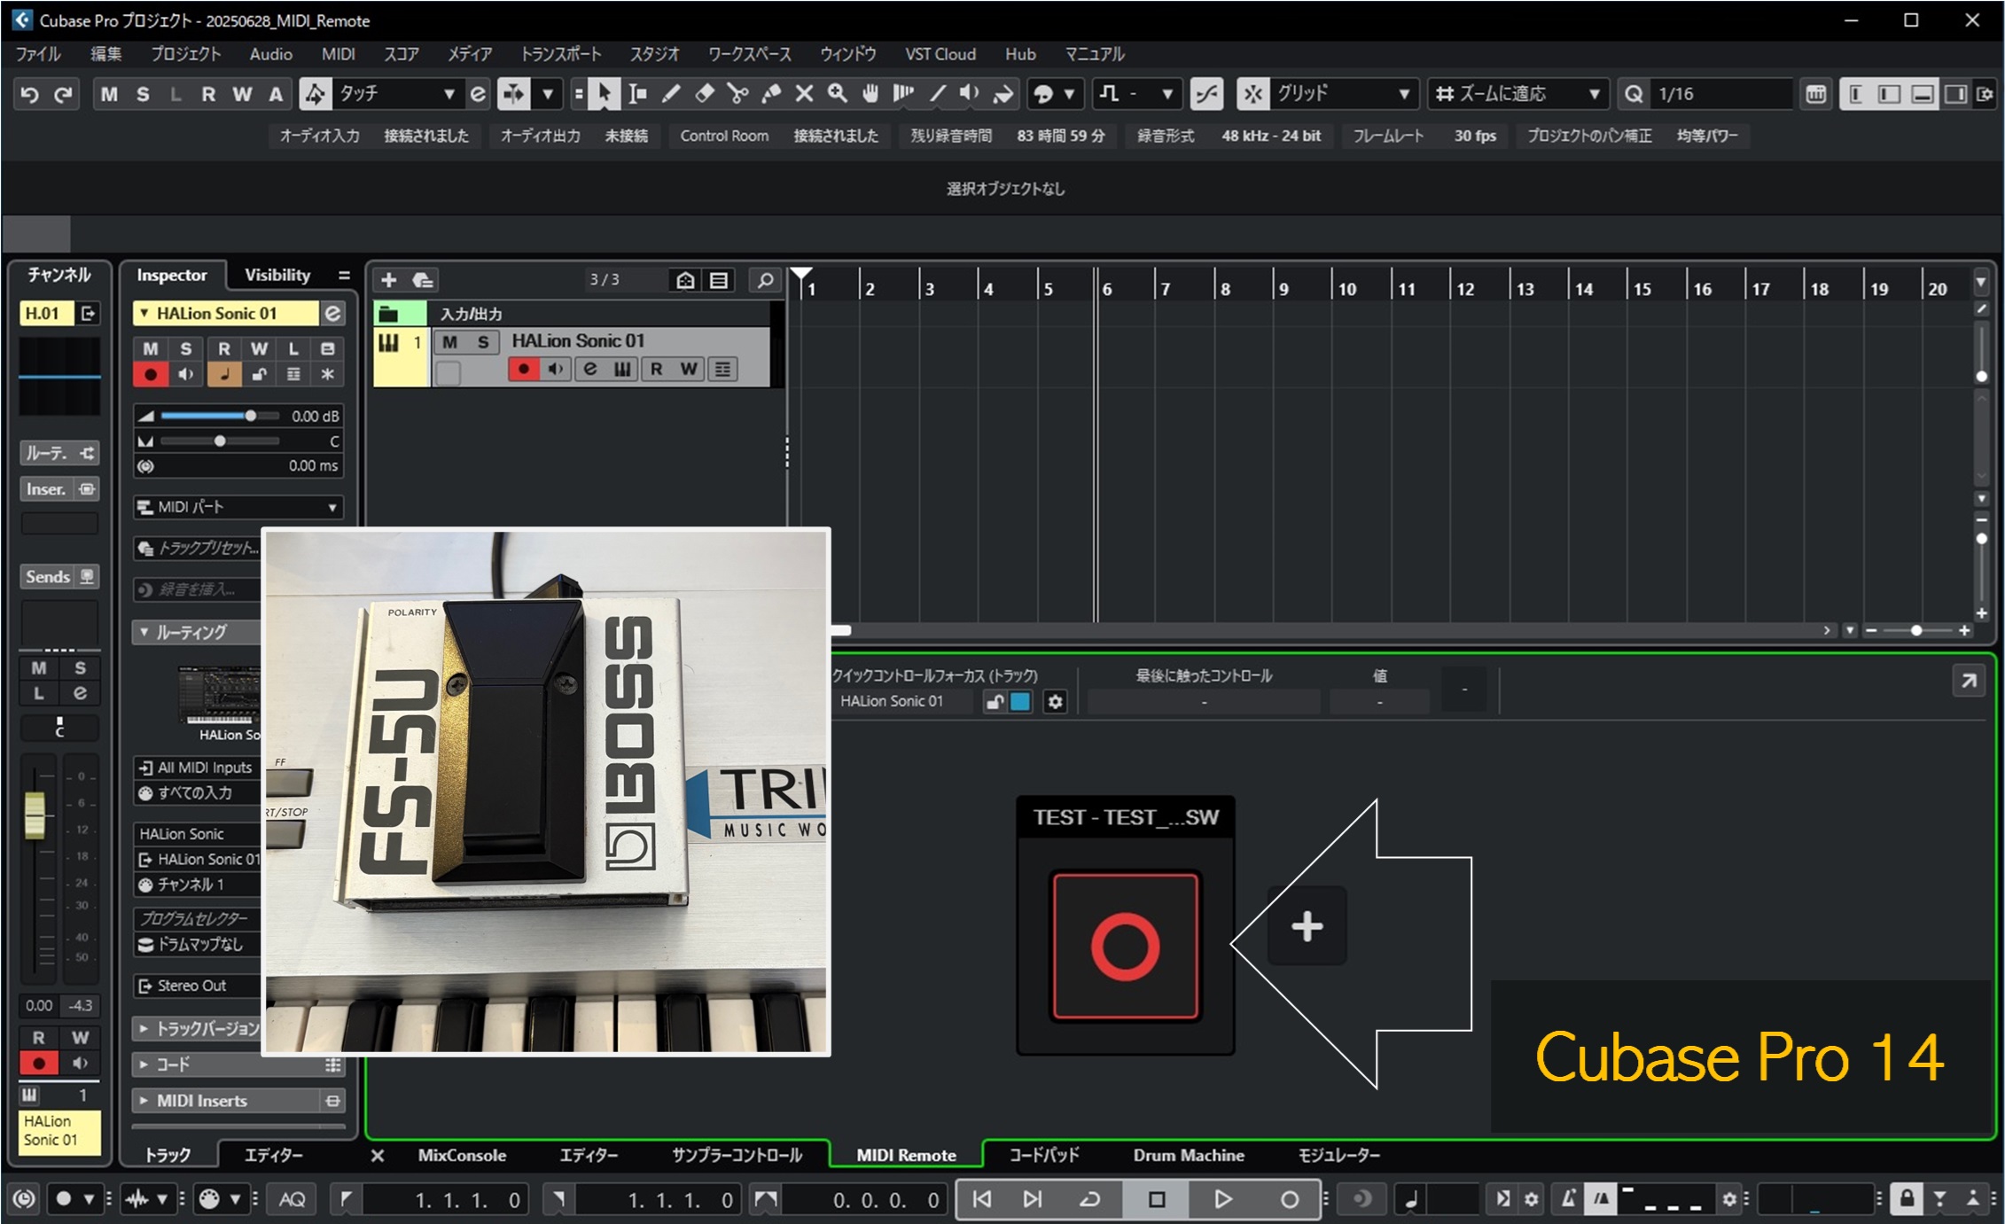This screenshot has height=1224, width=2005.
Task: Open the ファイル menu
Action: (38, 54)
